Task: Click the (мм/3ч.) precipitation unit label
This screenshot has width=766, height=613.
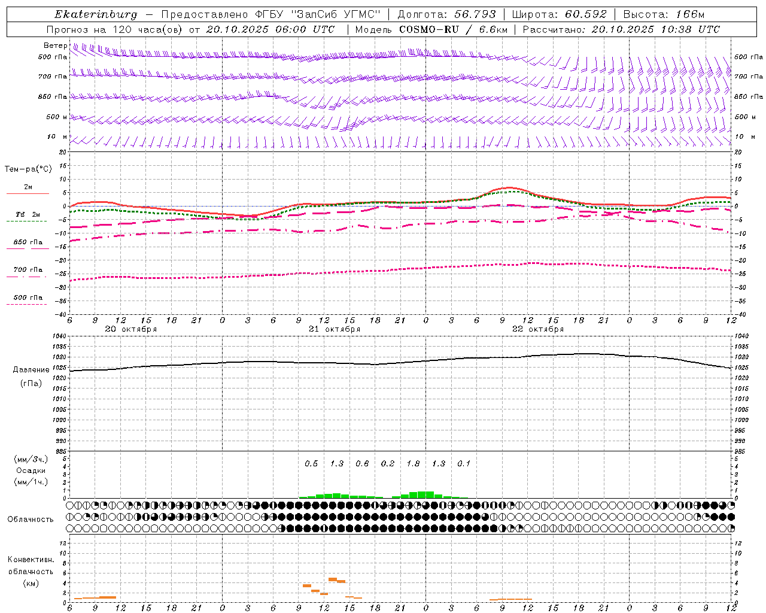Action: tap(31, 459)
